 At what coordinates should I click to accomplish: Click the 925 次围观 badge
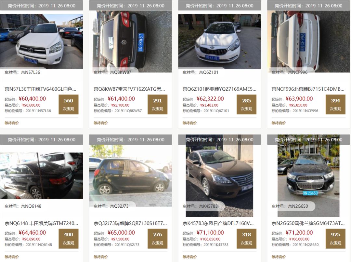tap(335, 239)
